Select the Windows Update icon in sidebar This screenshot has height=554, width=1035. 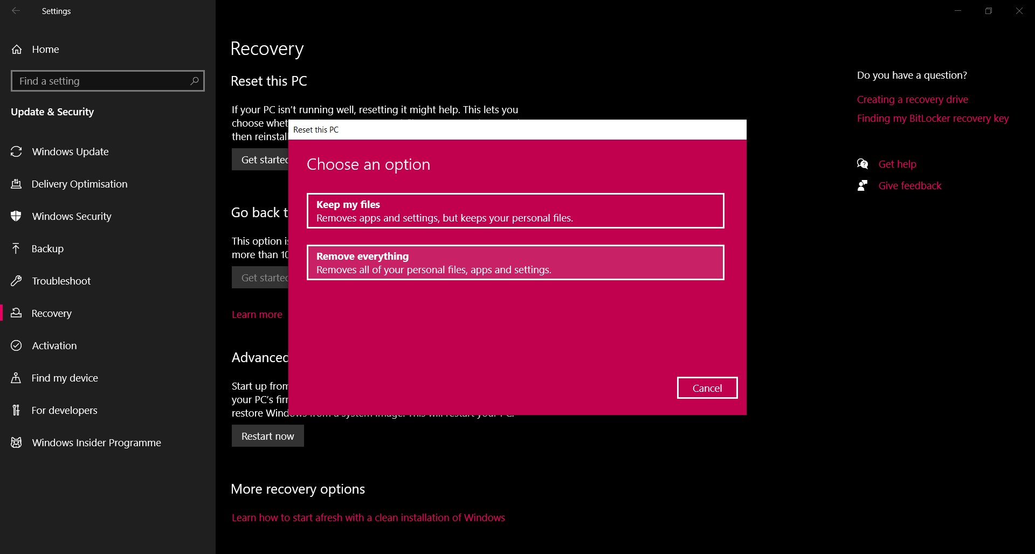pyautogui.click(x=16, y=151)
